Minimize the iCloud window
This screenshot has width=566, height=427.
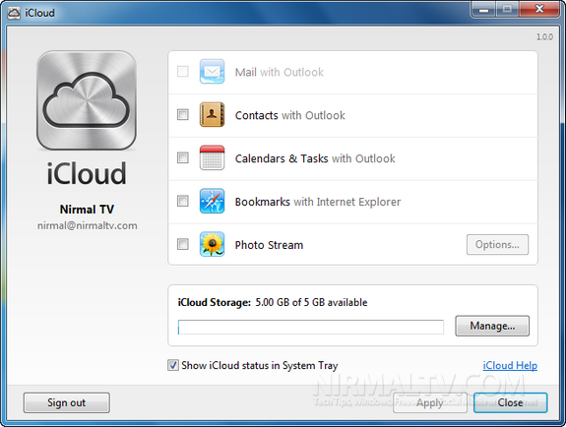tap(483, 9)
